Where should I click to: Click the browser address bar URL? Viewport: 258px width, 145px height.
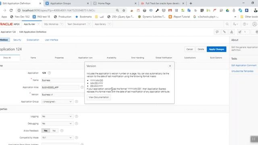coord(58,10)
